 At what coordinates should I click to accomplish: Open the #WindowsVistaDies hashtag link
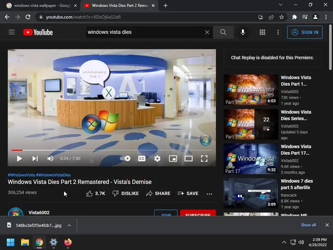(x=53, y=175)
